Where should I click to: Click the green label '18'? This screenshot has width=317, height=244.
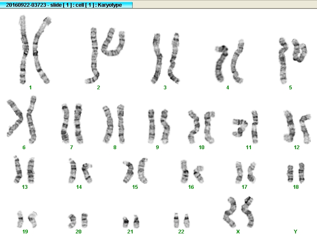(296, 187)
